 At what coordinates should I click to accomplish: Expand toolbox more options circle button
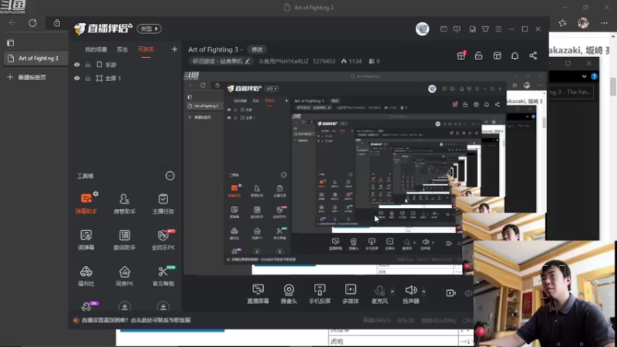pos(170,176)
